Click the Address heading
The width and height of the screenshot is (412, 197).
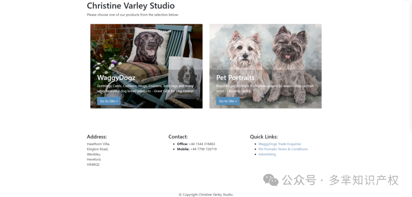point(97,137)
